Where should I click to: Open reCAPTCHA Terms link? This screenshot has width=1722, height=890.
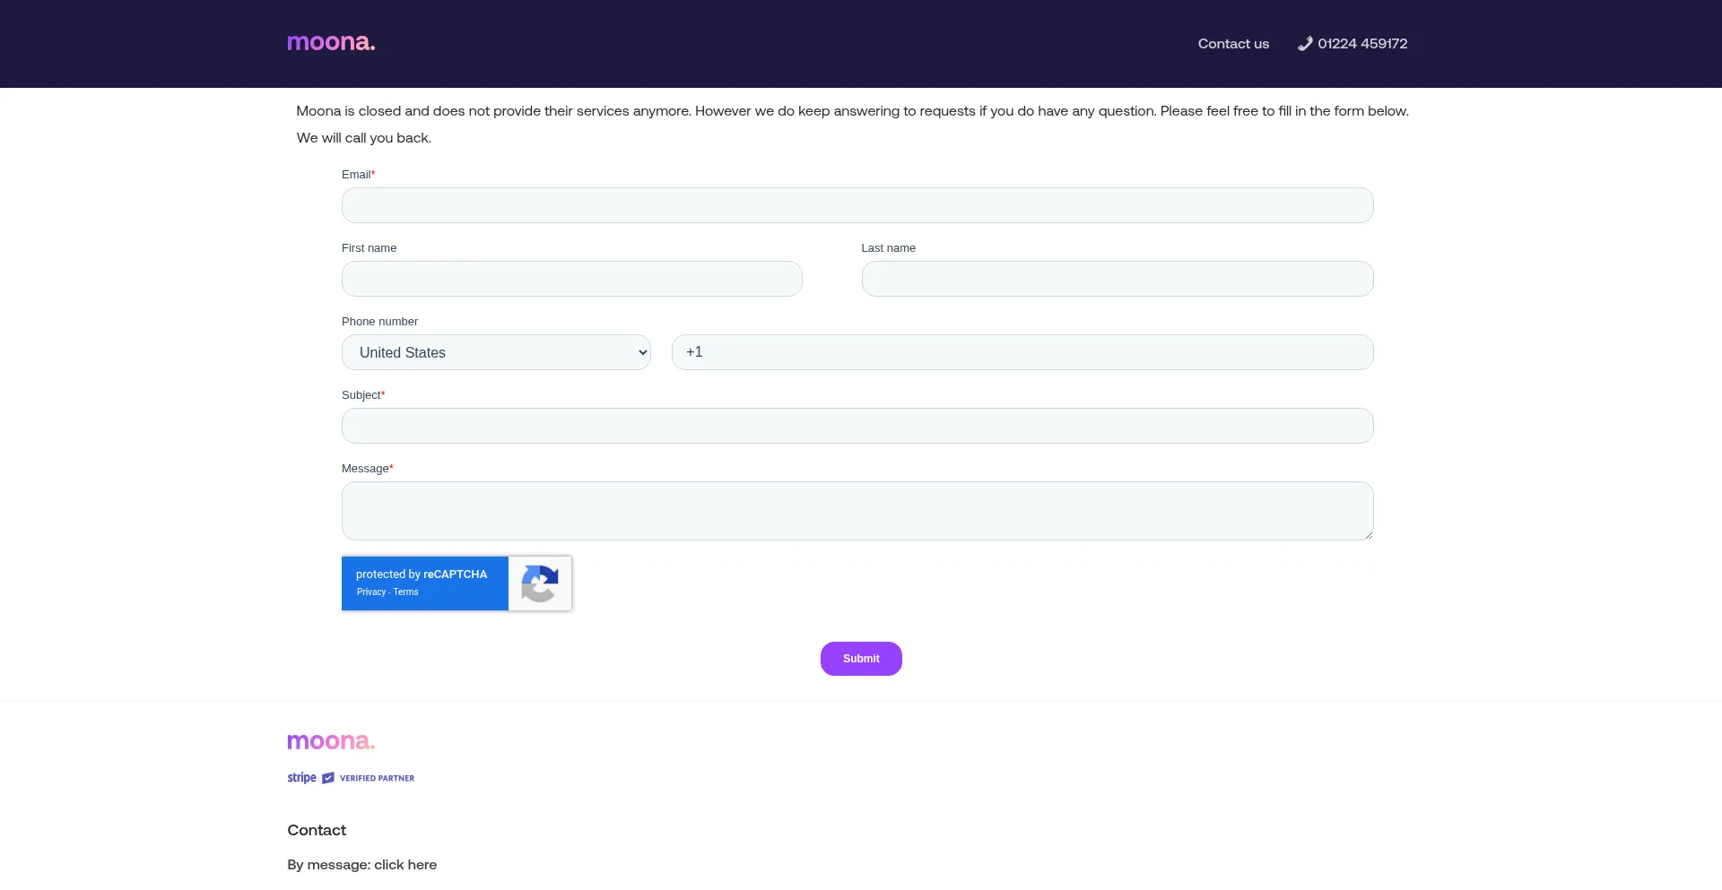click(x=405, y=592)
